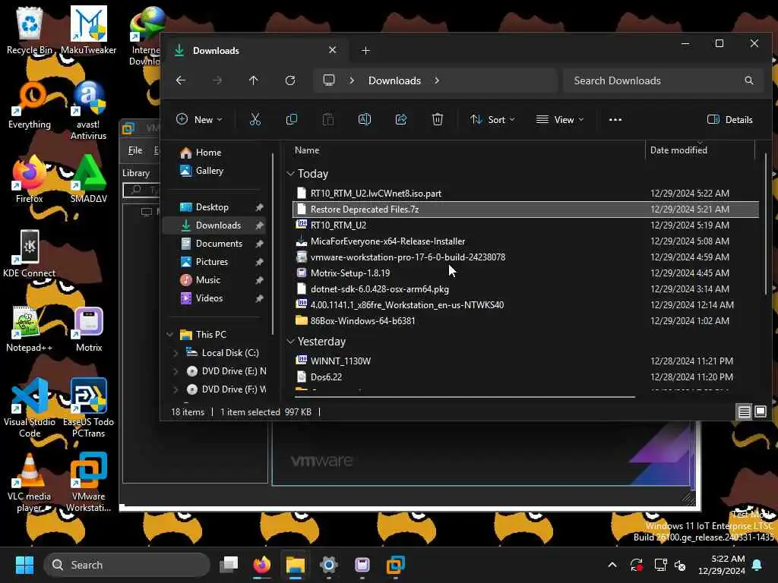This screenshot has width=778, height=583.
Task: Expand DVD Drive (E:) tree node
Action: 176,371
